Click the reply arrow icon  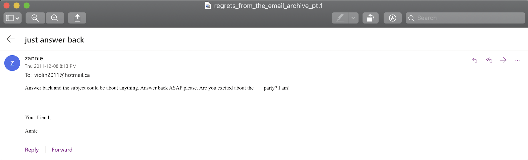coord(475,60)
